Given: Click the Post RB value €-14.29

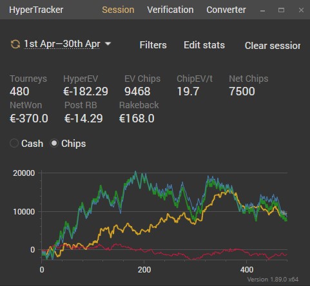Looking at the screenshot, I should 84,119.
